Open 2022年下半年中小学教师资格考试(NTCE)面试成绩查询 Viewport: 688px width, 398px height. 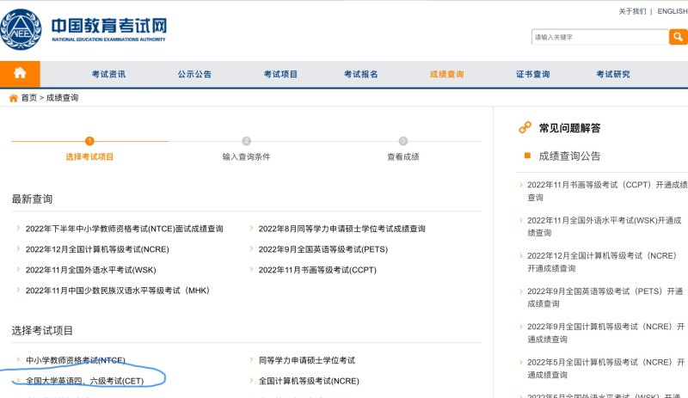point(124,229)
